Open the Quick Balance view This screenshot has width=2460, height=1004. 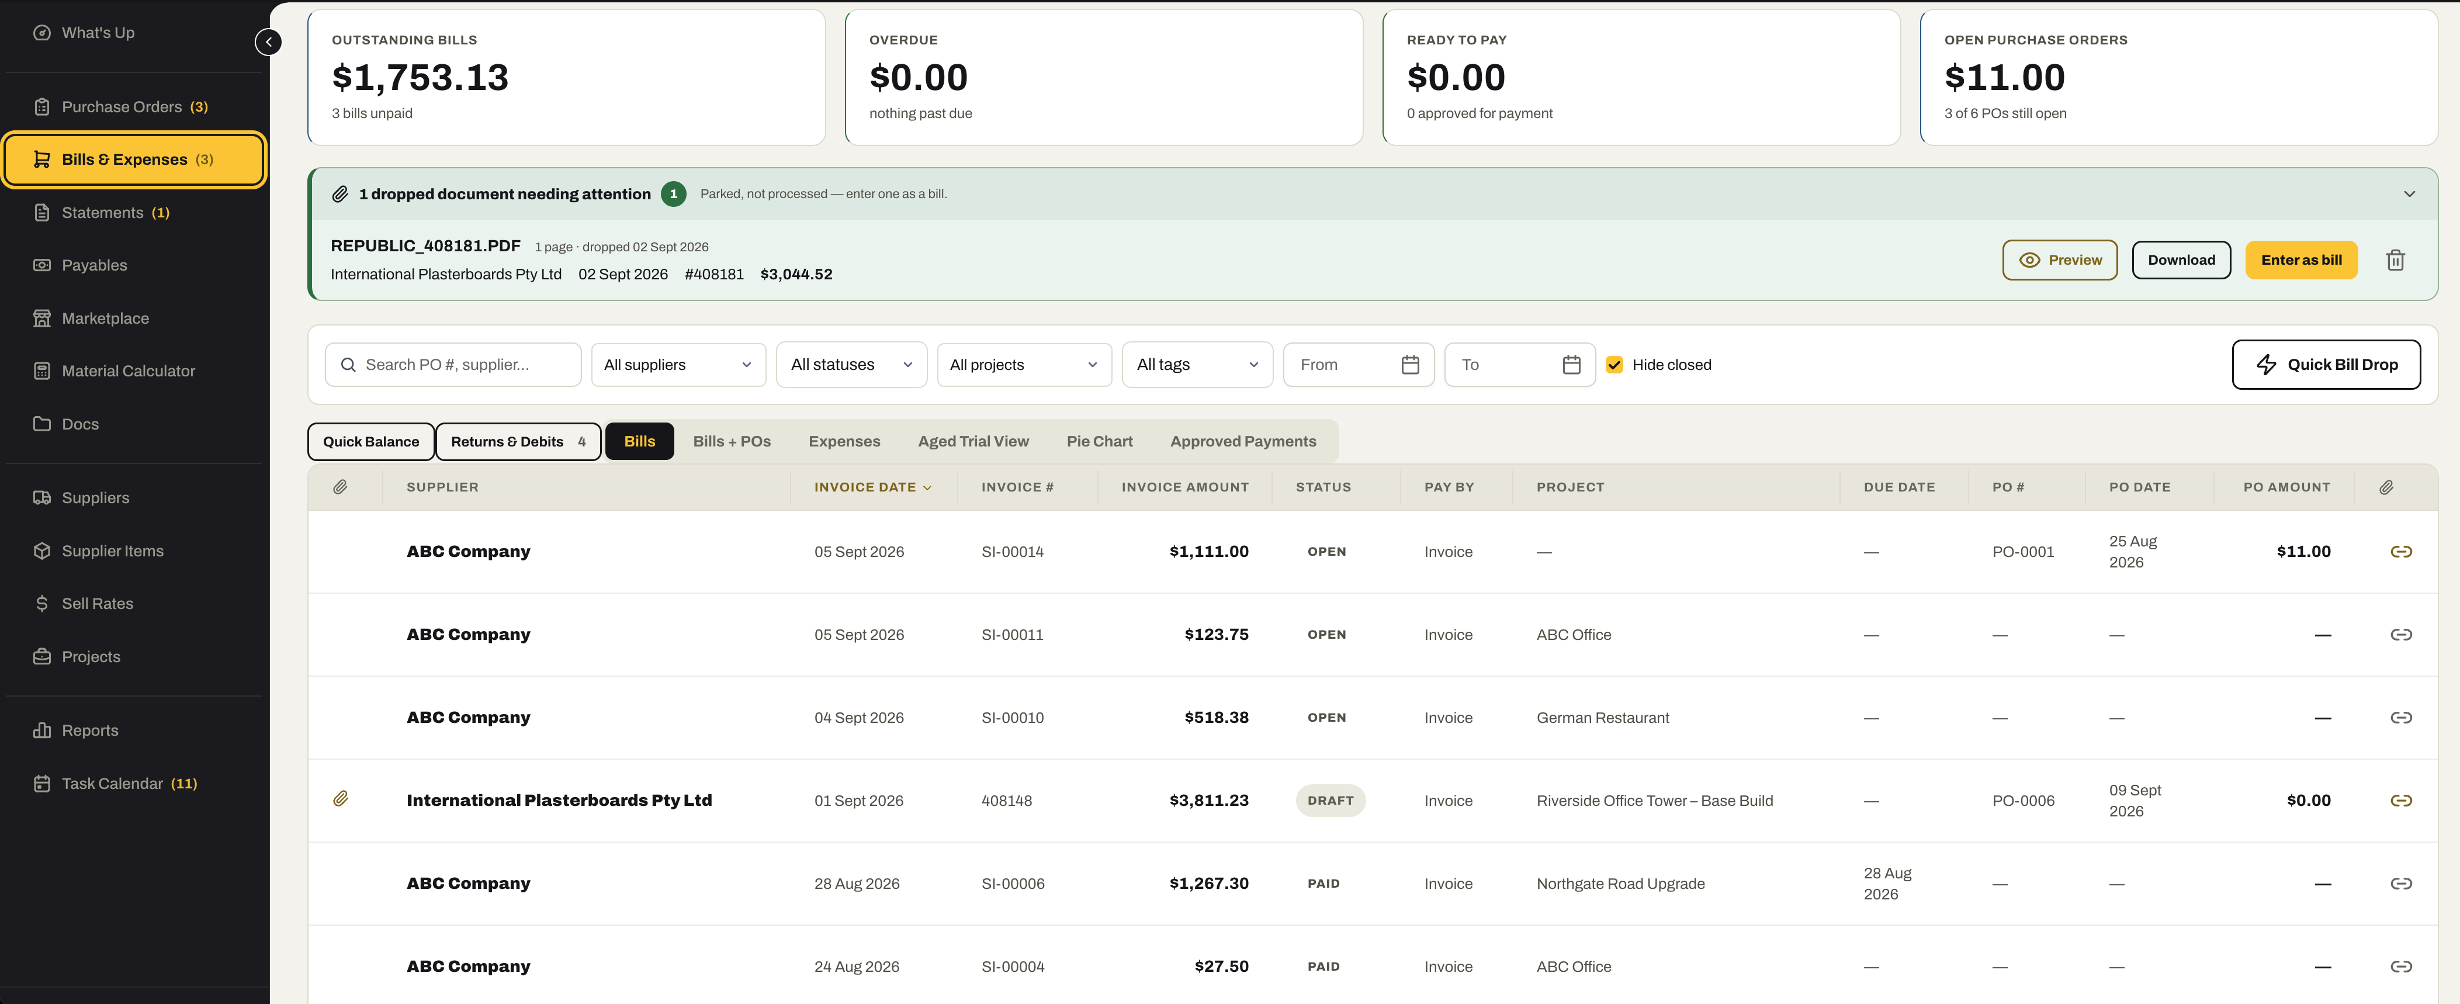(x=370, y=441)
